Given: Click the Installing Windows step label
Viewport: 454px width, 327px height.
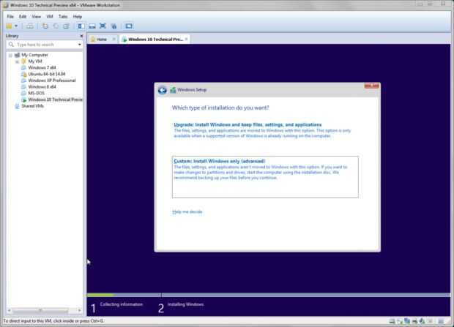Looking at the screenshot, I should (x=185, y=304).
